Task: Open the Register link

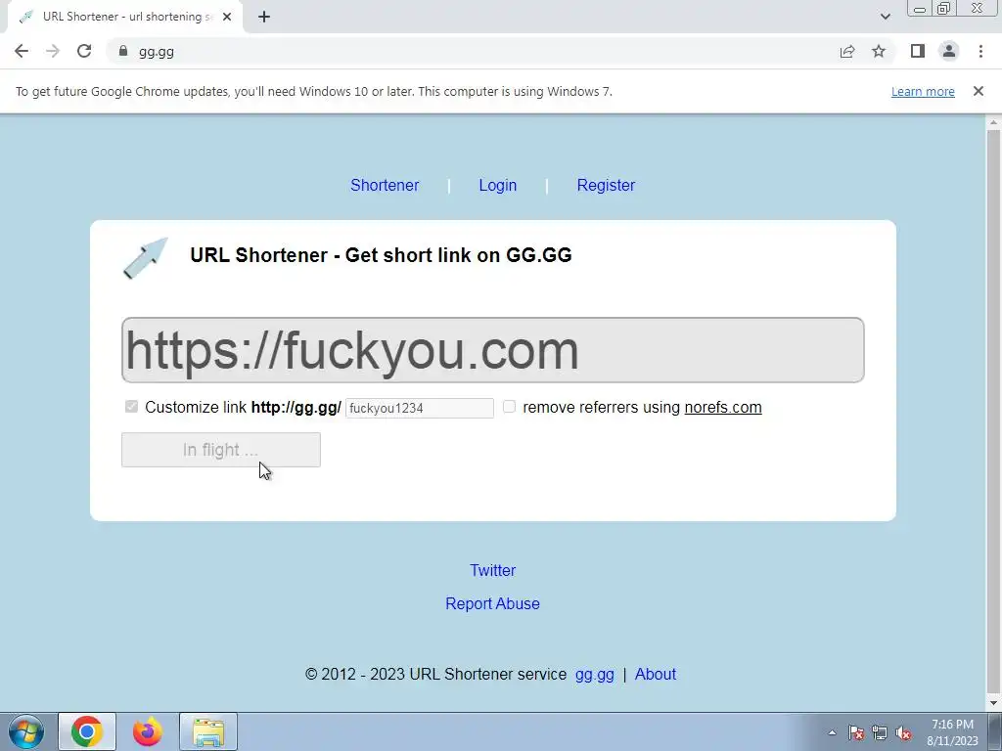Action: (x=606, y=185)
